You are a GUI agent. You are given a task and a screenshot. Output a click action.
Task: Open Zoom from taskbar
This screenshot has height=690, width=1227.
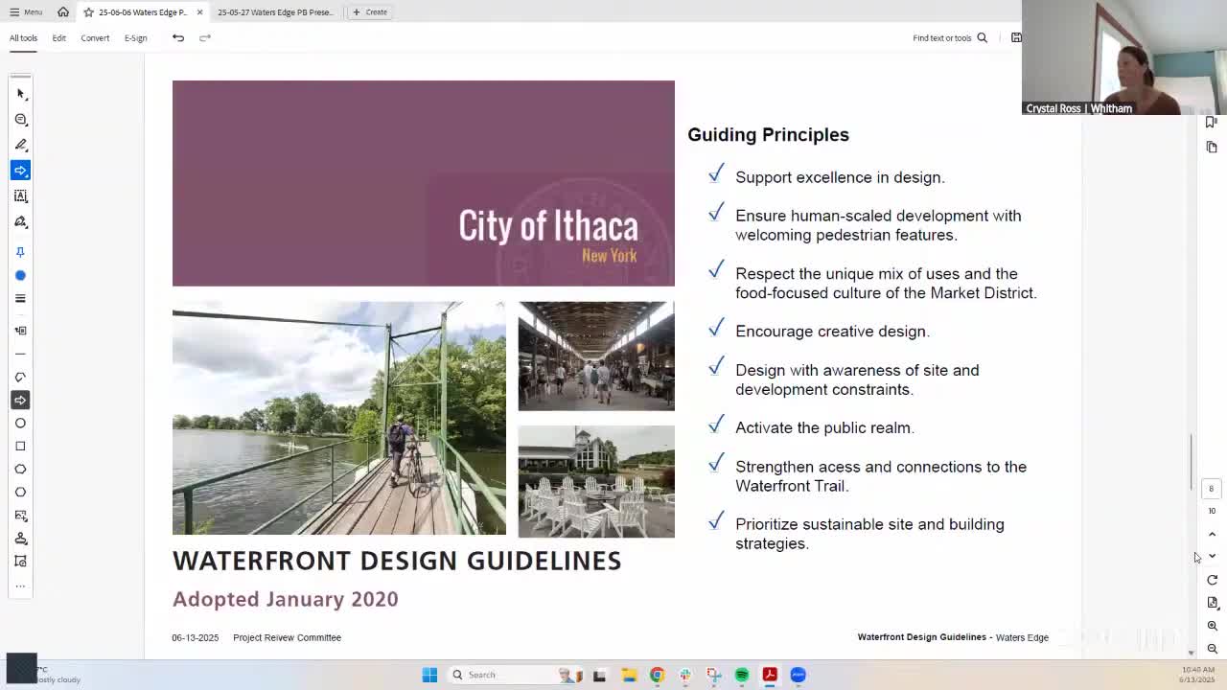(798, 675)
